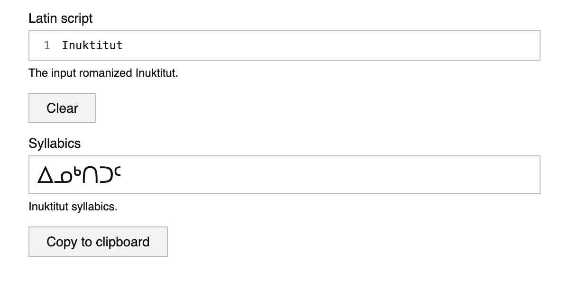Click the ᑐ syllabic character in output
Image resolution: width=569 pixels, height=289 pixels.
tap(105, 176)
